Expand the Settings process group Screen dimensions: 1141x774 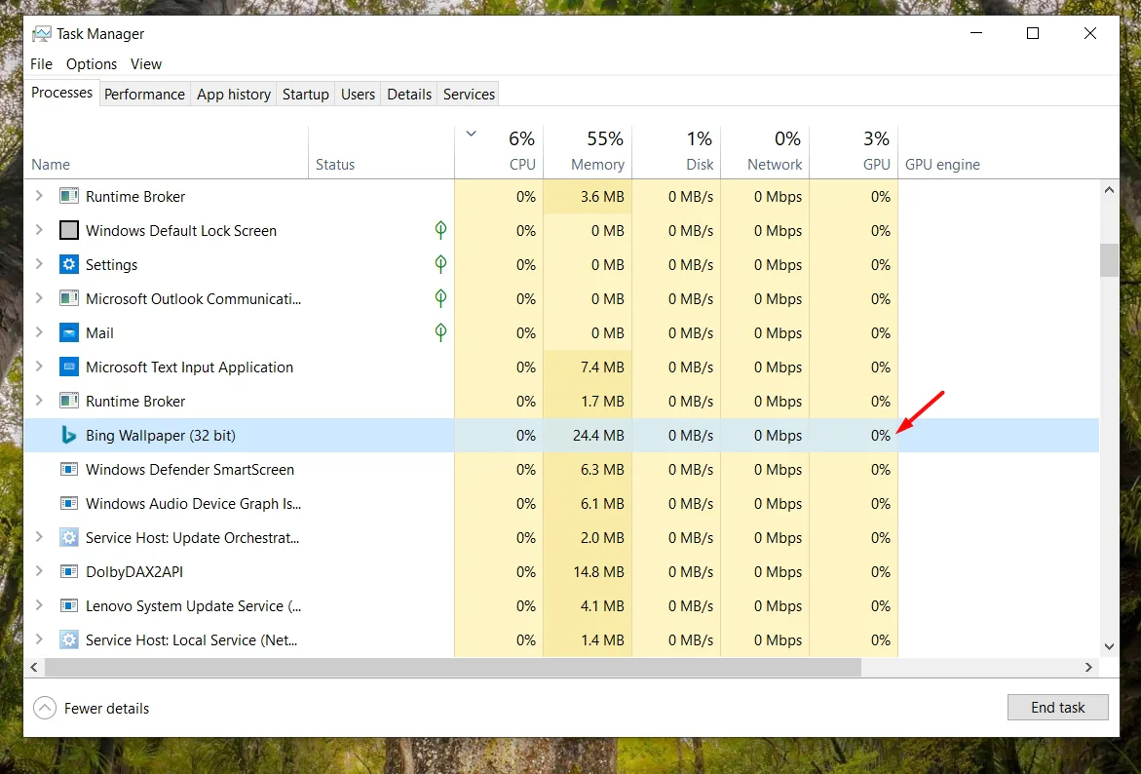tap(39, 264)
